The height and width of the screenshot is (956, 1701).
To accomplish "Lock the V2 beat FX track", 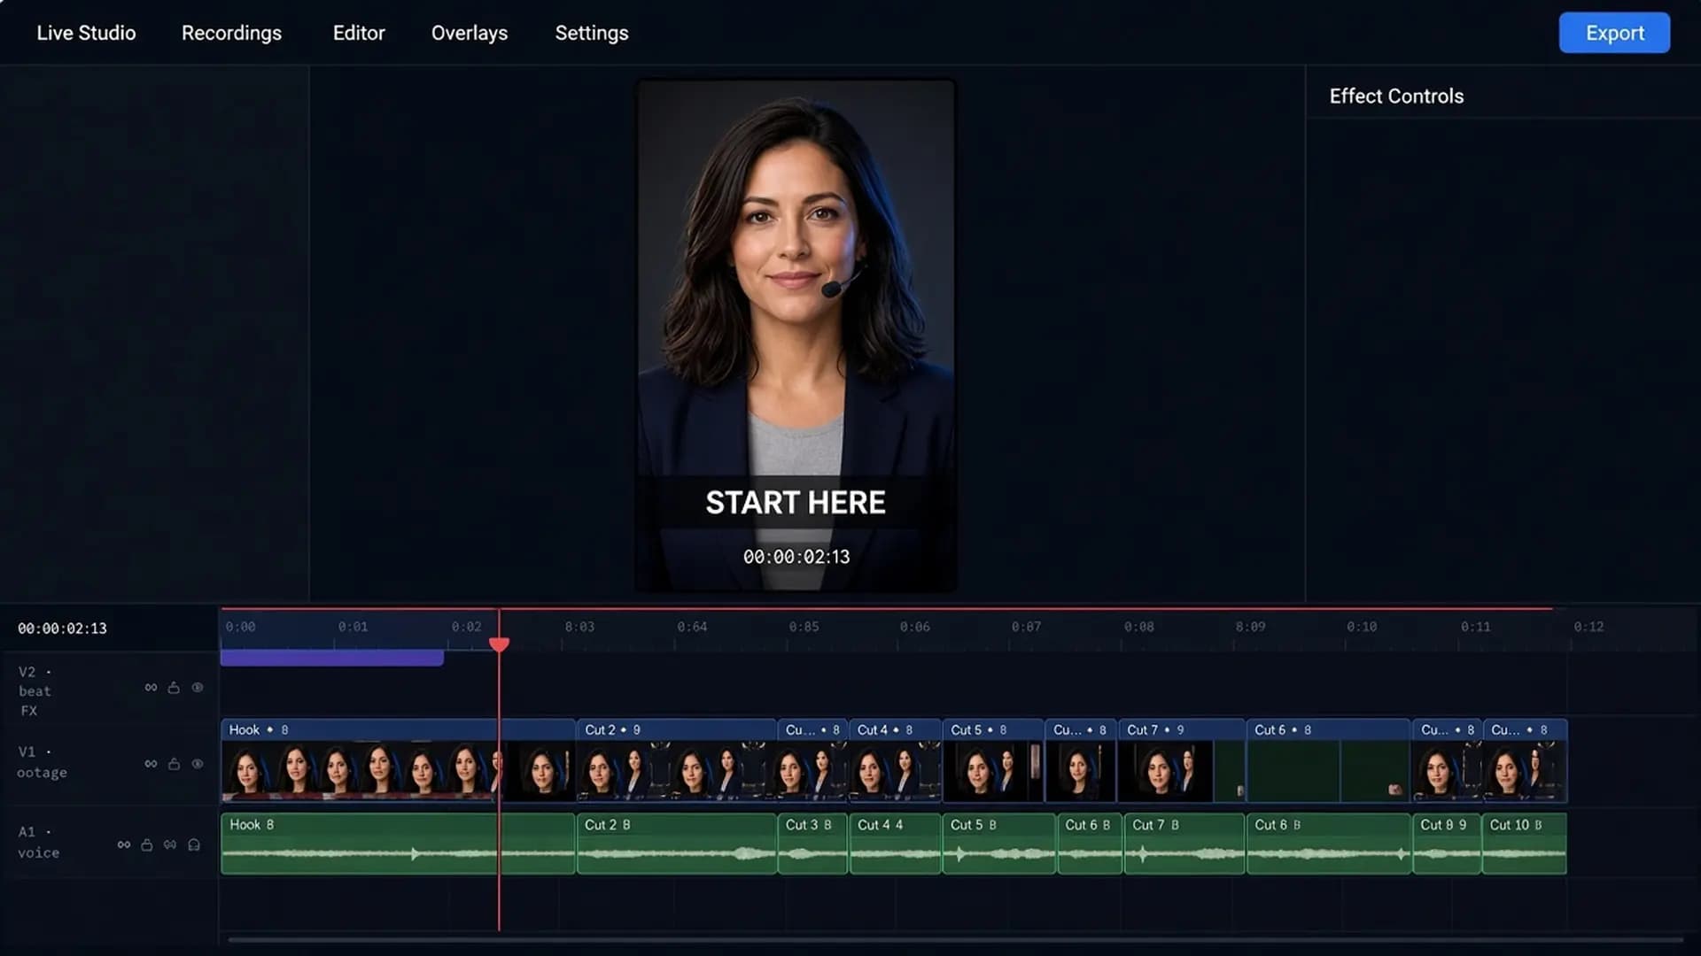I will (x=174, y=688).
